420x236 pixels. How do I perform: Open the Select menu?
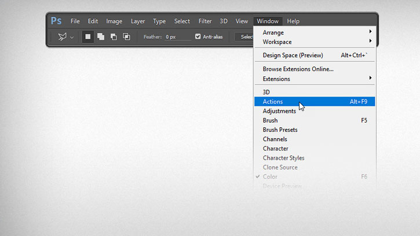point(182,21)
